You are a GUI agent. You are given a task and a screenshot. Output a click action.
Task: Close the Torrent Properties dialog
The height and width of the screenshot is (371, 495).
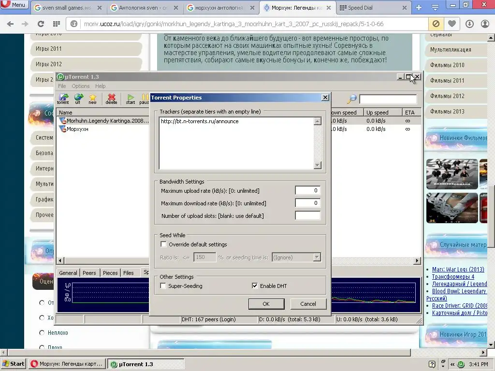coord(325,98)
